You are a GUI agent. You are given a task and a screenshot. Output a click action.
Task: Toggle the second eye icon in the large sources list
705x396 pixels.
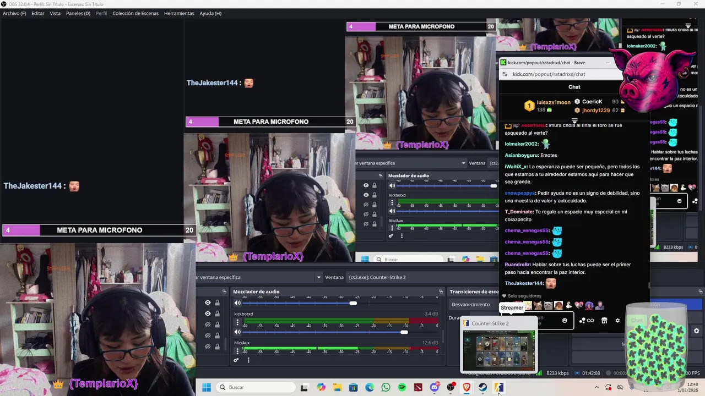pos(208,313)
